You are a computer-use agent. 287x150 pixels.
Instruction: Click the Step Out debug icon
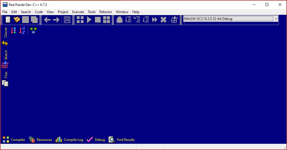tap(146, 20)
